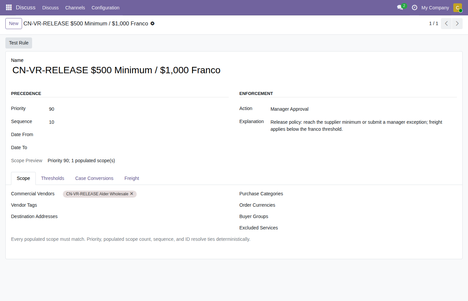Screen dimensions: 468x301
Task: Edit the Explanation text
Action: point(363,126)
